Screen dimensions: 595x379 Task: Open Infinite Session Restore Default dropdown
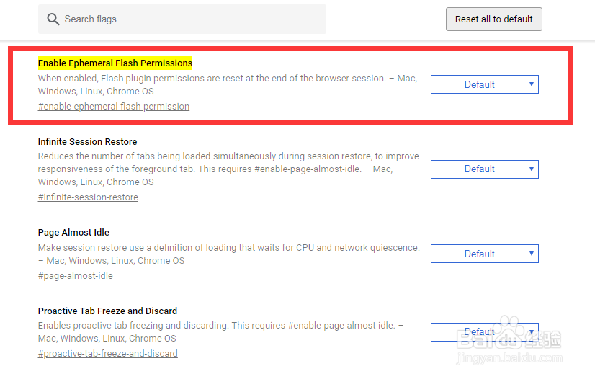click(x=485, y=169)
